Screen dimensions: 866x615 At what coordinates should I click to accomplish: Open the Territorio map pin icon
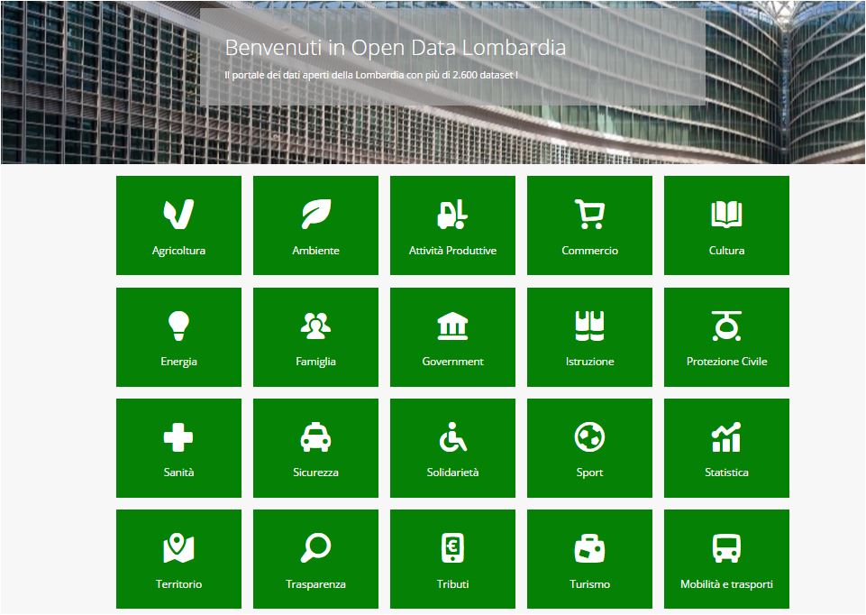(x=178, y=547)
